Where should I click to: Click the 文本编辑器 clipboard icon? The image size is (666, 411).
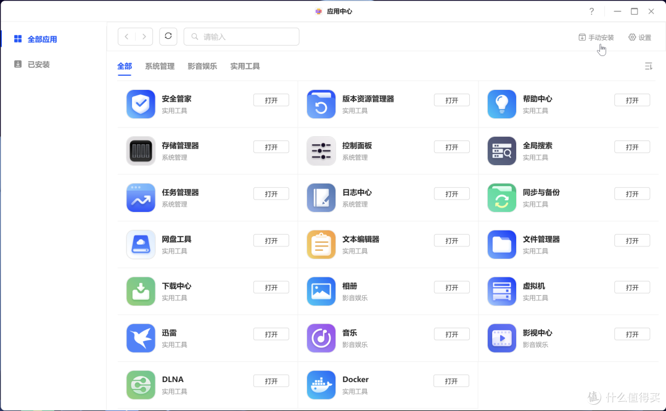tap(321, 245)
